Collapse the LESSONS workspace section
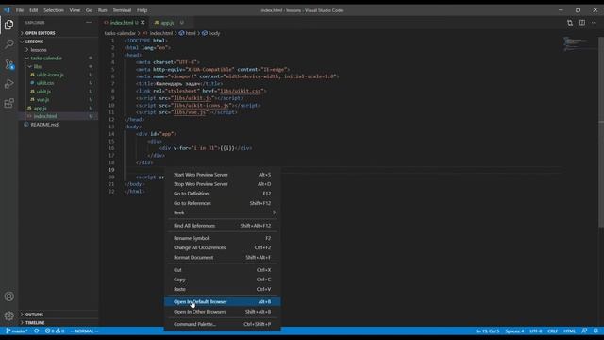The image size is (604, 340). pyautogui.click(x=34, y=42)
